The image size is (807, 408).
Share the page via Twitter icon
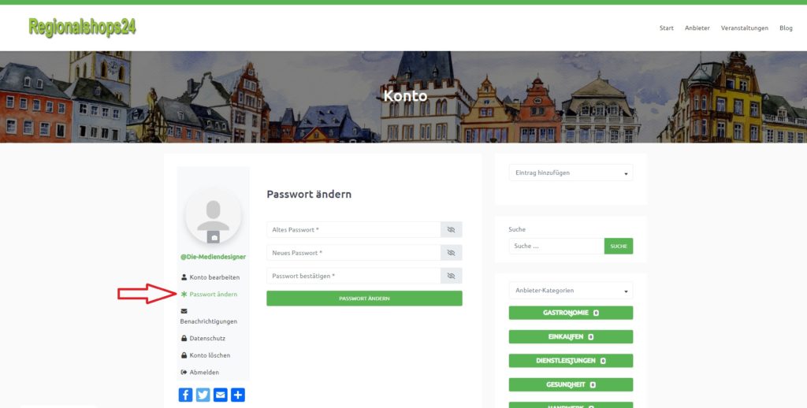pos(203,395)
